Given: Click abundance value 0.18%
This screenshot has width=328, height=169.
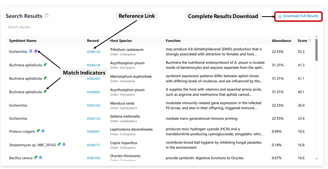Looking at the screenshot, I should point(277,145).
